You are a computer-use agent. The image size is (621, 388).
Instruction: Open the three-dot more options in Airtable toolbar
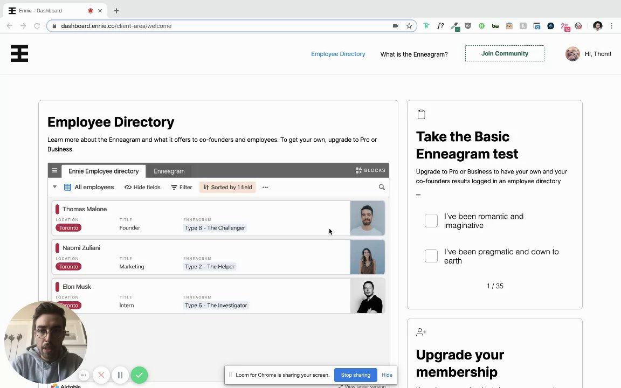[265, 188]
